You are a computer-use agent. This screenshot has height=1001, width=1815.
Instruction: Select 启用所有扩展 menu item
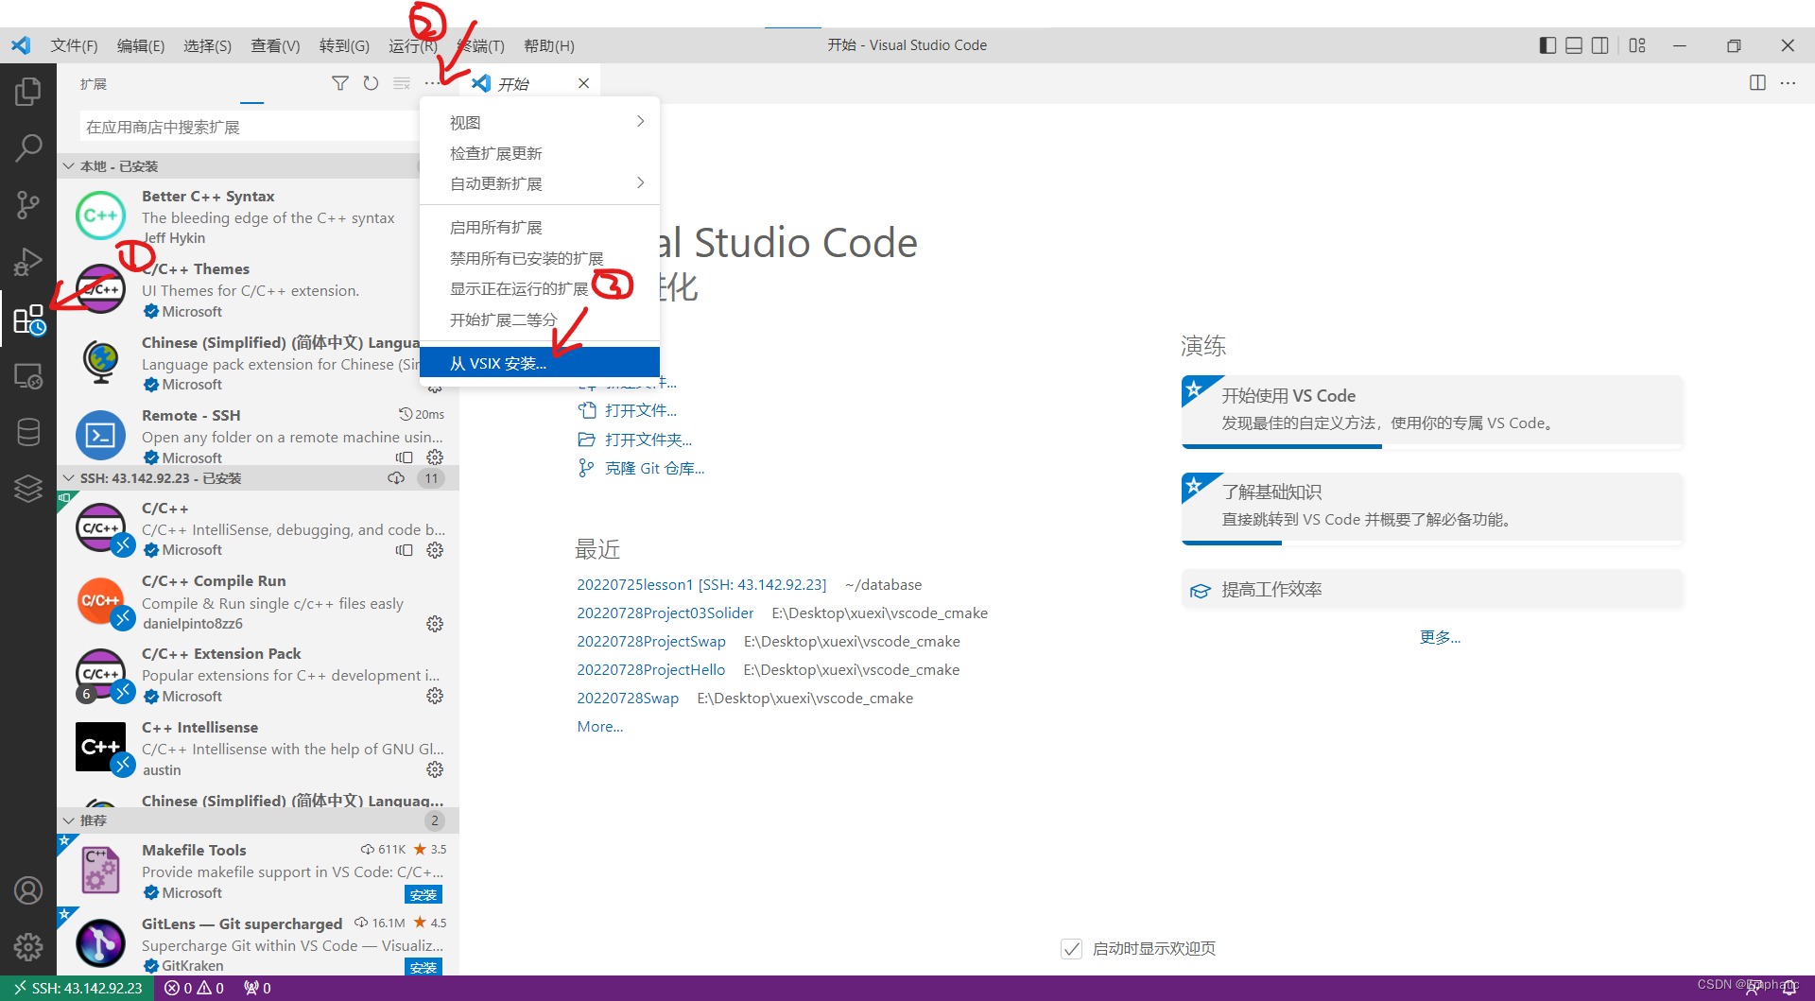[539, 227]
